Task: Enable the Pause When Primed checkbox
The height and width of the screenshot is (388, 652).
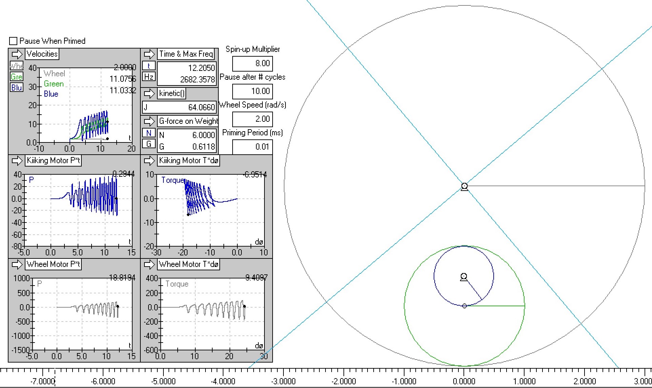Action: click(x=13, y=41)
